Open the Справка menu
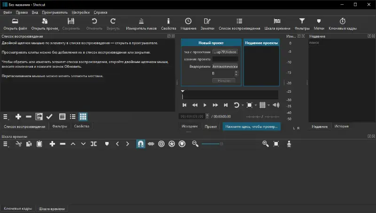Image resolution: width=376 pixels, height=213 pixels. (x=101, y=13)
